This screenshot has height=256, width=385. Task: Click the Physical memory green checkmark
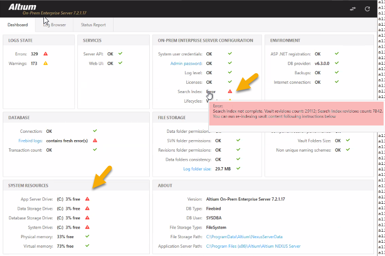tap(87, 237)
